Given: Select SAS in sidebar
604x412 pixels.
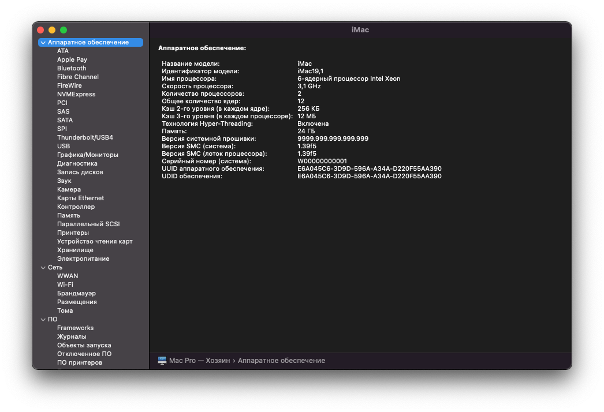Looking at the screenshot, I should (63, 112).
